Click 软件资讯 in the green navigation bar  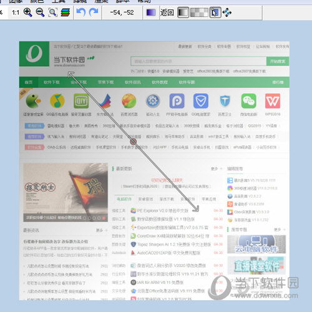pos(133,82)
